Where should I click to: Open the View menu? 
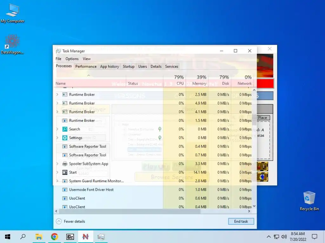(x=87, y=59)
